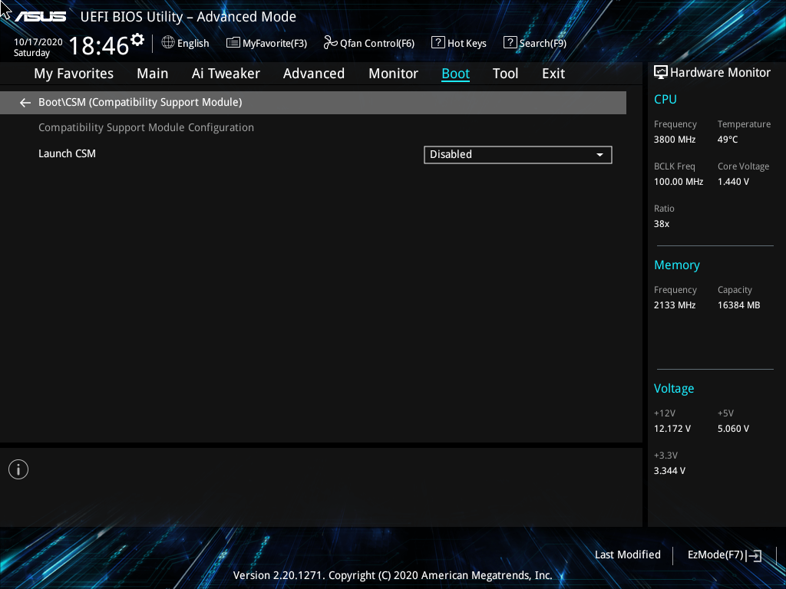Click Hardware Monitor title text

(720, 73)
